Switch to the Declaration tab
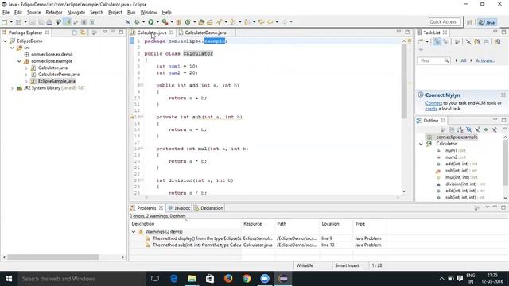The width and height of the screenshot is (509, 286). [208, 208]
